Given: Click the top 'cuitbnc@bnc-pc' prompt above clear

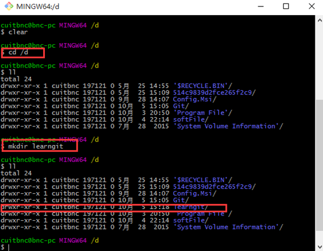Looking at the screenshot, I should pos(28,25).
